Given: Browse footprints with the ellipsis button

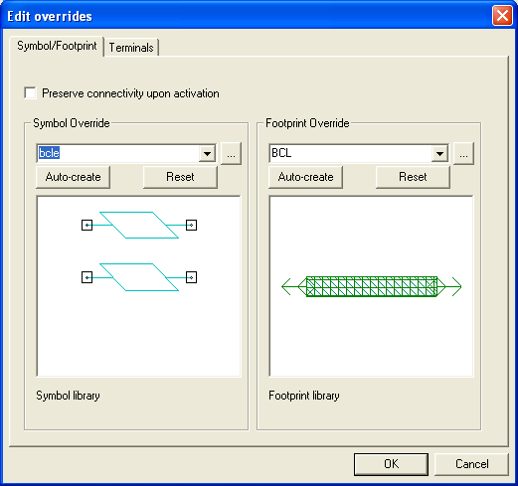Looking at the screenshot, I should (x=463, y=154).
